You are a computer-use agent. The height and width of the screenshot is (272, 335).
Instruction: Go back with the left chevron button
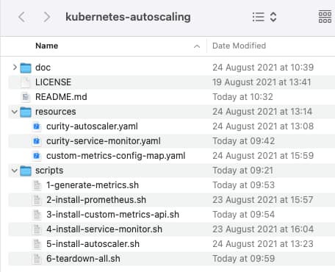[x=21, y=17]
